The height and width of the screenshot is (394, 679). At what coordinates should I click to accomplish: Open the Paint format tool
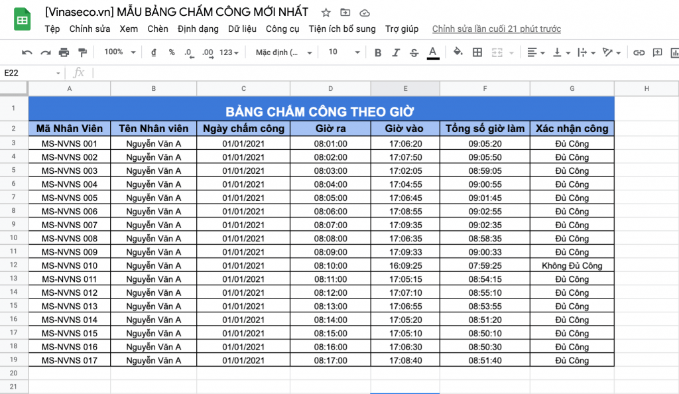click(x=84, y=51)
